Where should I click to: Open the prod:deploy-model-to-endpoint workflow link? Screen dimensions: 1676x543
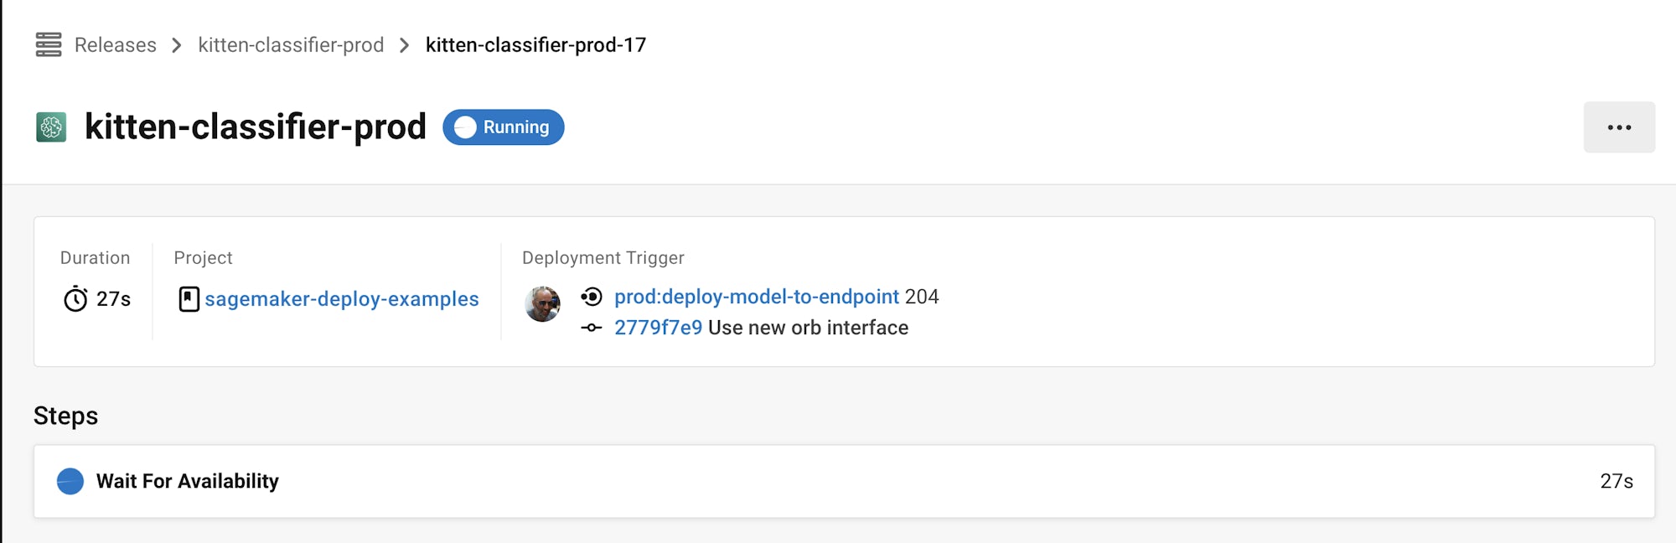point(755,297)
